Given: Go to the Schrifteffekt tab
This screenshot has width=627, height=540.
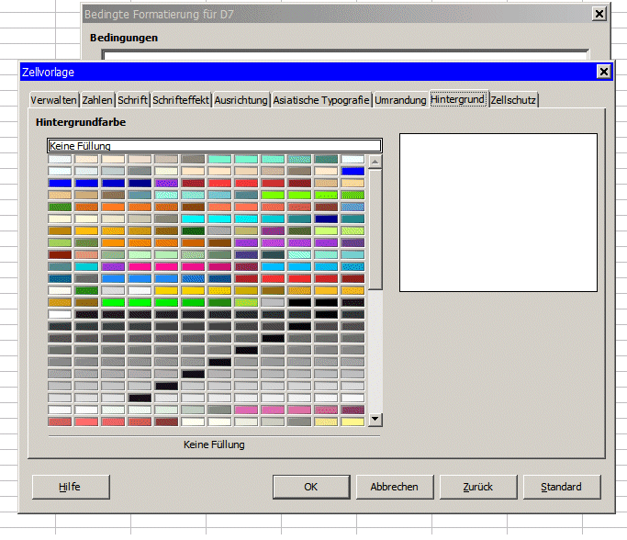Looking at the screenshot, I should coord(181,100).
